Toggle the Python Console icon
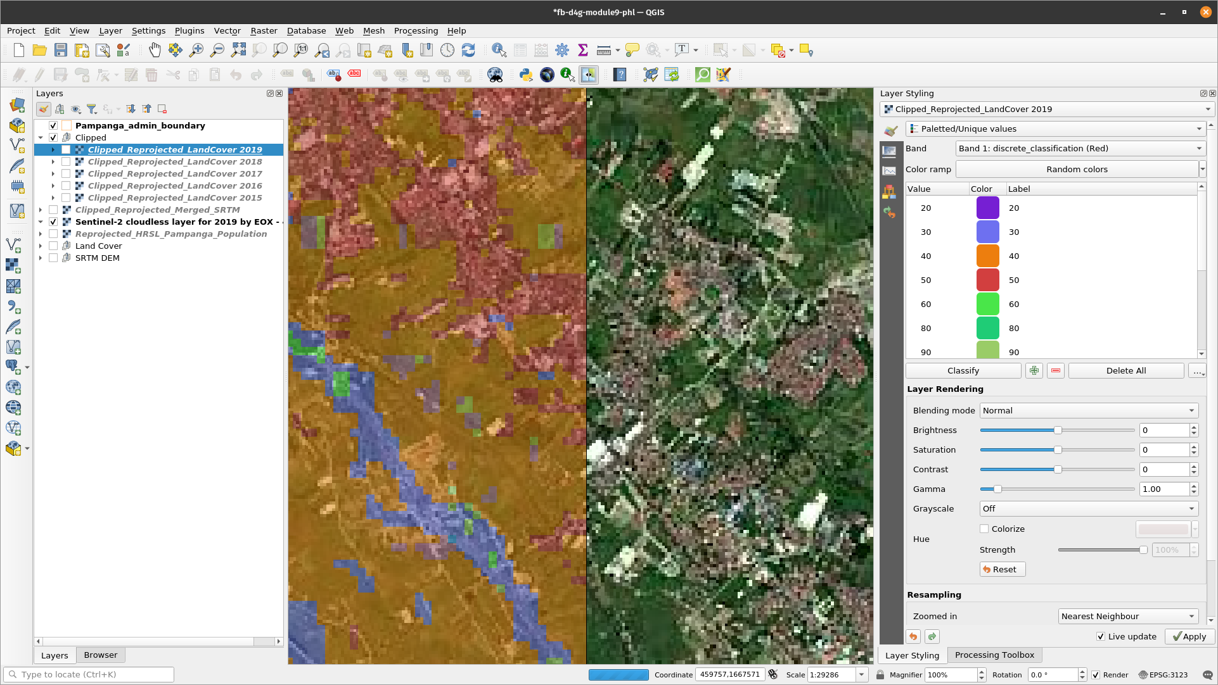This screenshot has width=1218, height=685. point(525,75)
